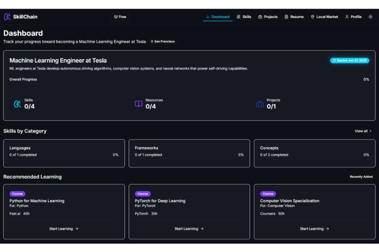Image resolution: width=379 pixels, height=252 pixels.
Task: Start Learning Computer Vision Specialization
Action: [314, 229]
